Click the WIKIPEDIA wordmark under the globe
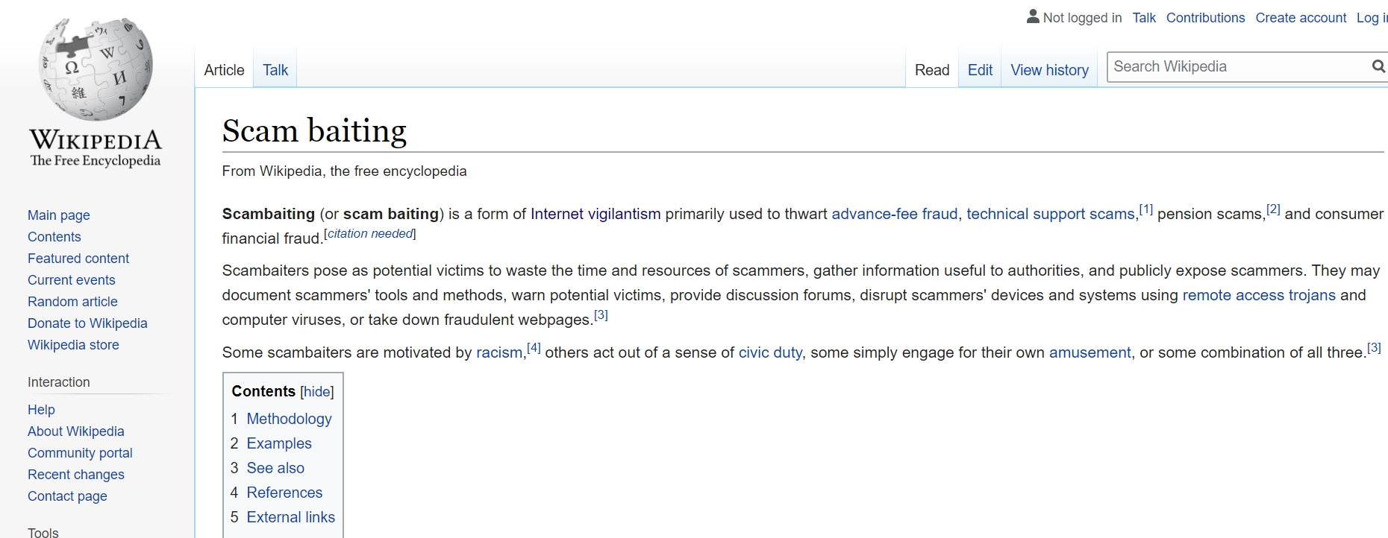Image resolution: width=1388 pixels, height=538 pixels. (96, 140)
